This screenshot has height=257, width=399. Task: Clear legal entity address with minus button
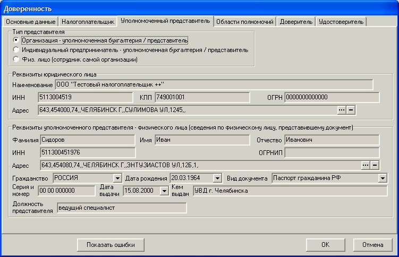pos(351,110)
